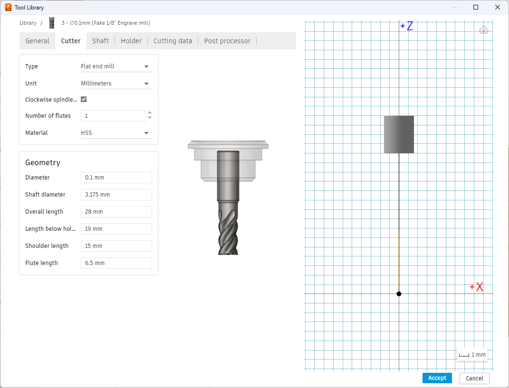The height and width of the screenshot is (388, 509).
Task: Click the 3D end mill tool preview image
Action: 228,198
